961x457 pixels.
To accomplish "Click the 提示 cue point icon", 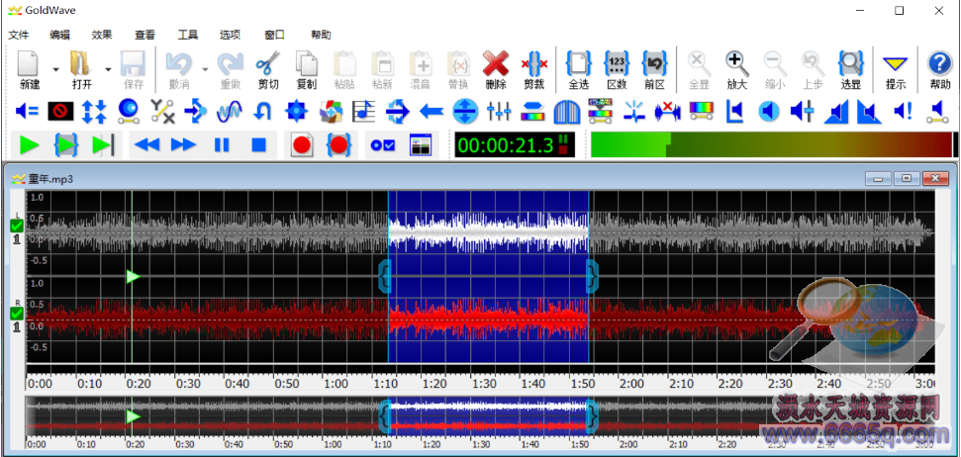I will click(x=896, y=63).
